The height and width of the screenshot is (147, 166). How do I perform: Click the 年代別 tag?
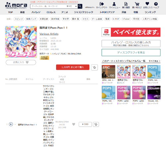(x=136, y=19)
